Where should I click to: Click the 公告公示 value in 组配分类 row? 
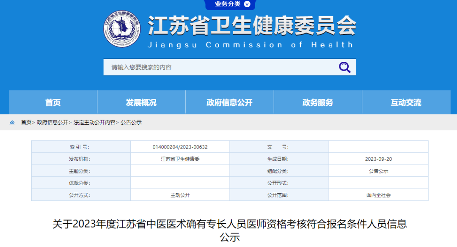tap(378, 171)
